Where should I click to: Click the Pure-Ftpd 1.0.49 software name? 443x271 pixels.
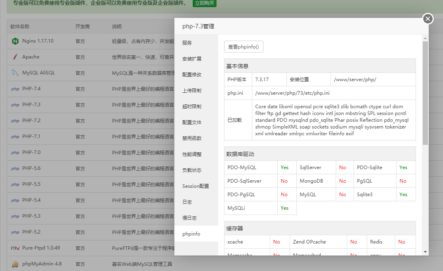[x=41, y=248]
